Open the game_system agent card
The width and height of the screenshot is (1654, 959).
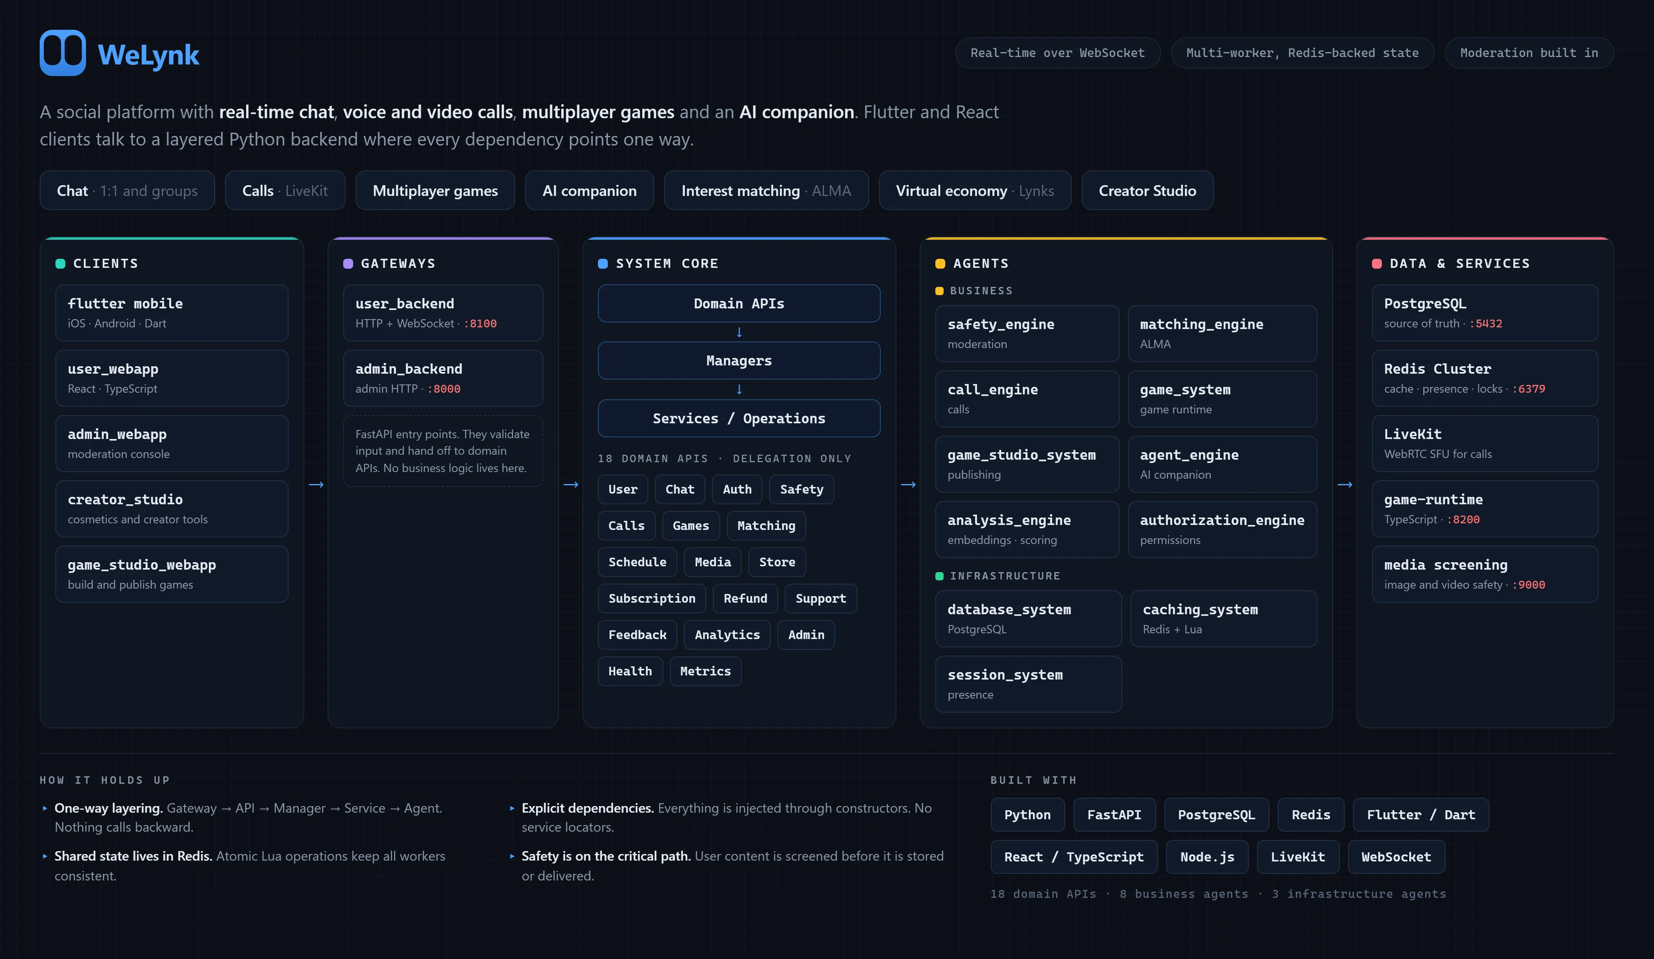[x=1222, y=399]
